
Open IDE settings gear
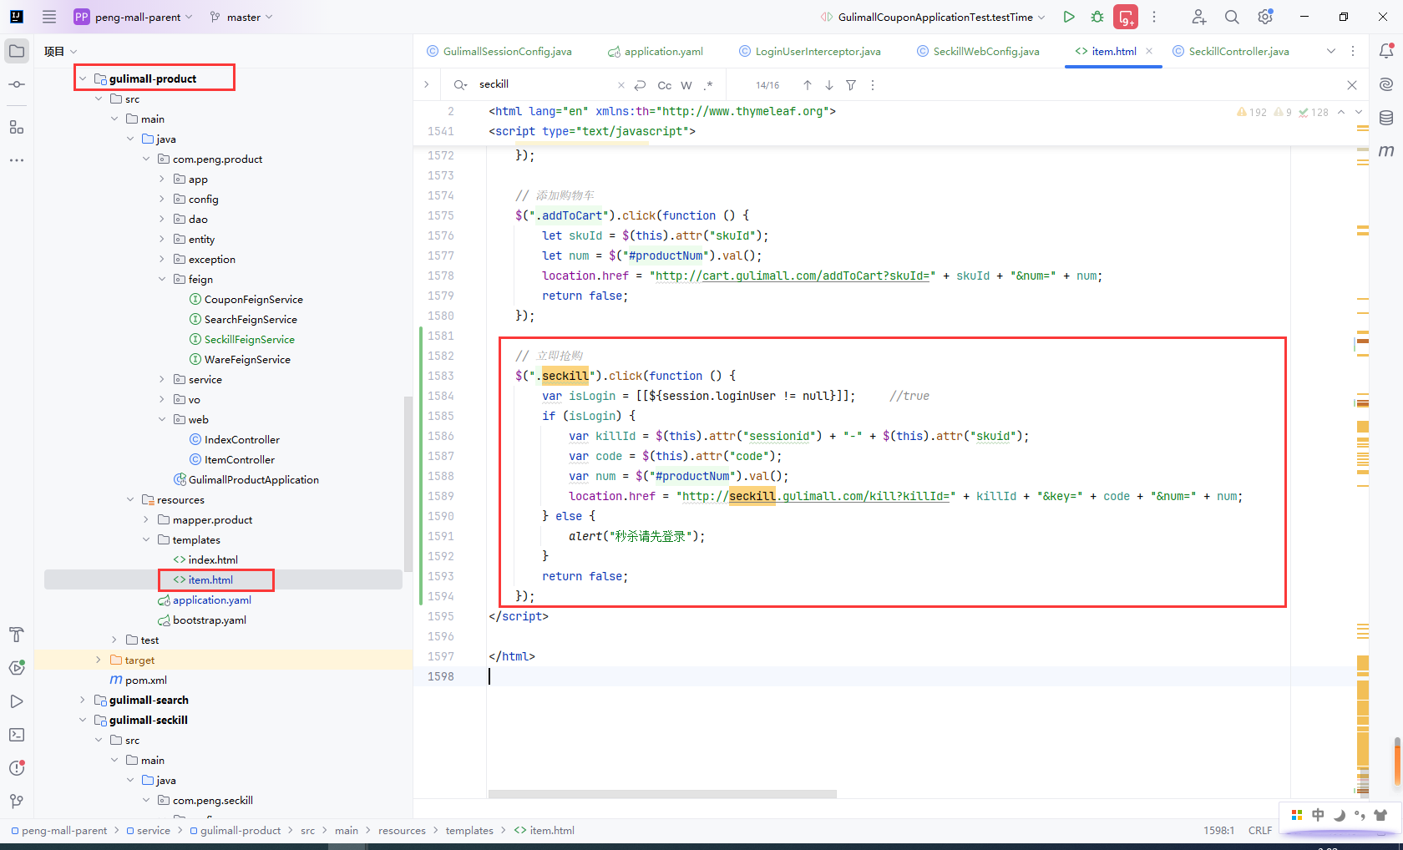[1265, 17]
